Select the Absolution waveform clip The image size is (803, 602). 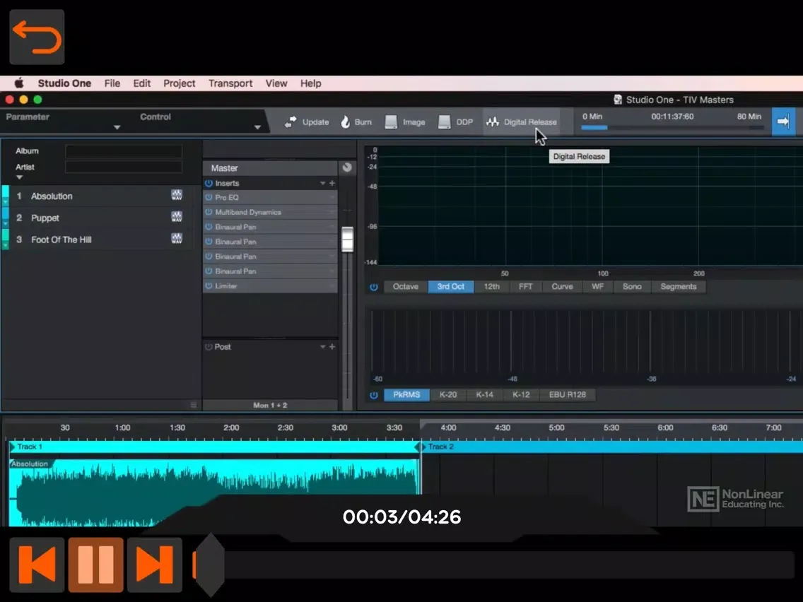pos(214,492)
